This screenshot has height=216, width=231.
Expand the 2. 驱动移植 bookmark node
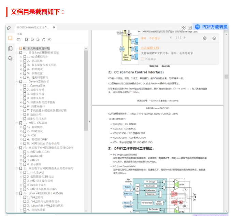coord(21,61)
